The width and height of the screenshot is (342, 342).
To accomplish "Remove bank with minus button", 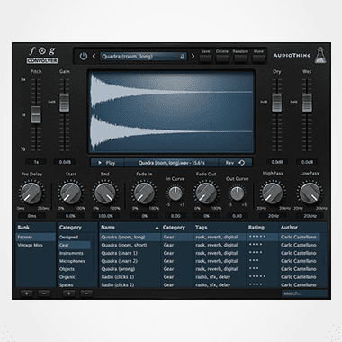I will [x=44, y=293].
